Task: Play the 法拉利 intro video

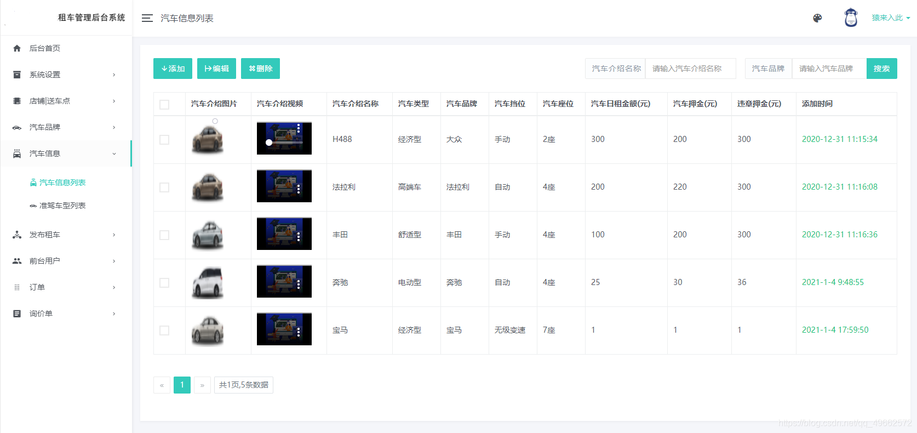Action: tap(284, 186)
